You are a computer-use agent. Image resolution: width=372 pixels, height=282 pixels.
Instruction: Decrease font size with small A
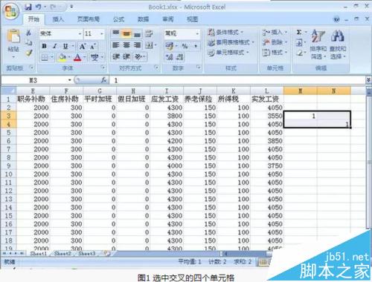tap(93, 47)
